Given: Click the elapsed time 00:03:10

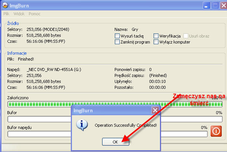Looking at the screenshot, I should tap(157, 81).
